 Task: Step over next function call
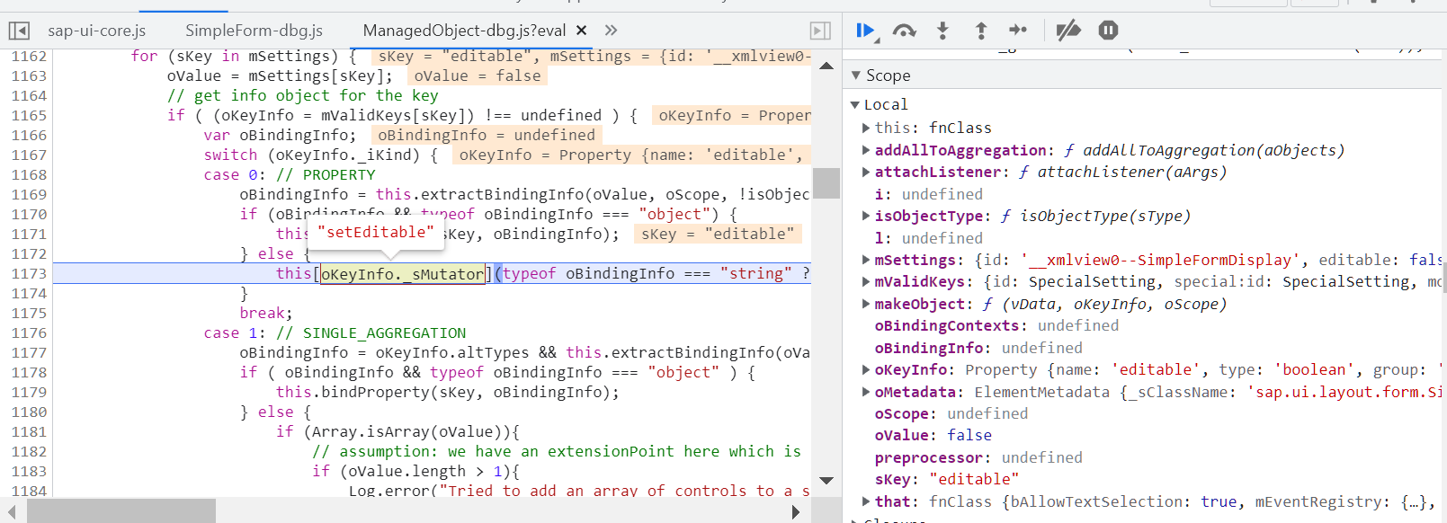[x=904, y=31]
